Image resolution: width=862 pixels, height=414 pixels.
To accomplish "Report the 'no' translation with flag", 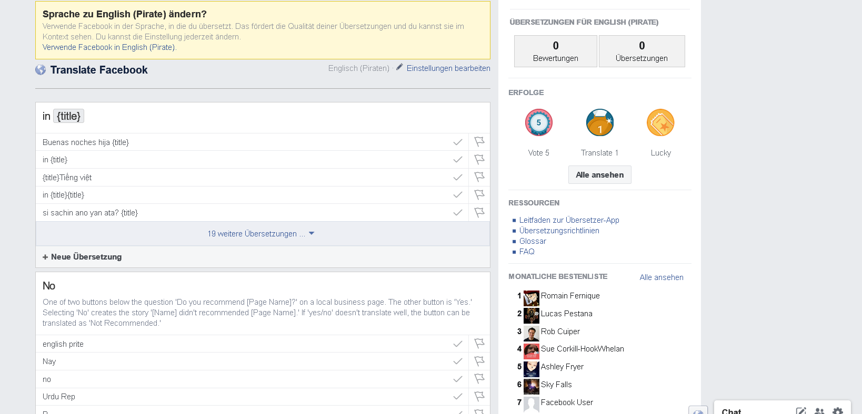I will coord(479,379).
